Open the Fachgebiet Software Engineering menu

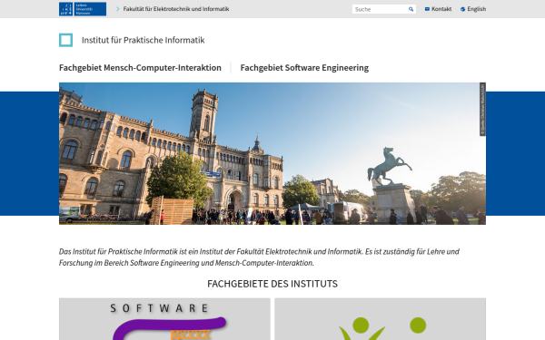(x=304, y=68)
